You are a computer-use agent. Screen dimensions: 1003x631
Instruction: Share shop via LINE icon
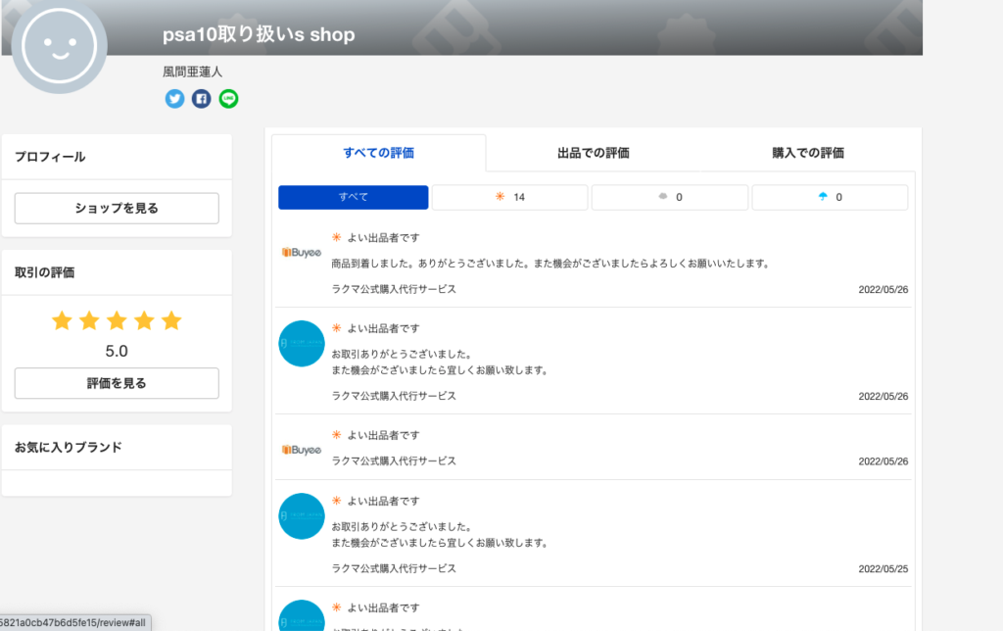tap(228, 99)
